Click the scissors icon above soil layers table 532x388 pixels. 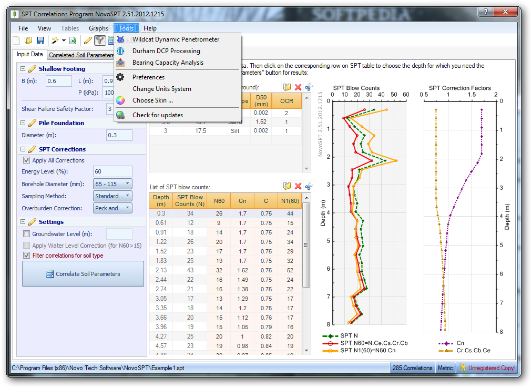pyautogui.click(x=309, y=87)
